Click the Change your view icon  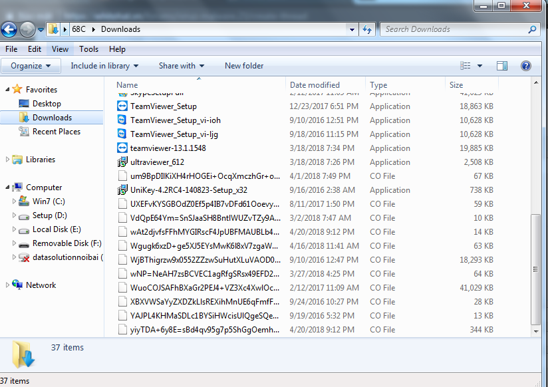coord(465,66)
